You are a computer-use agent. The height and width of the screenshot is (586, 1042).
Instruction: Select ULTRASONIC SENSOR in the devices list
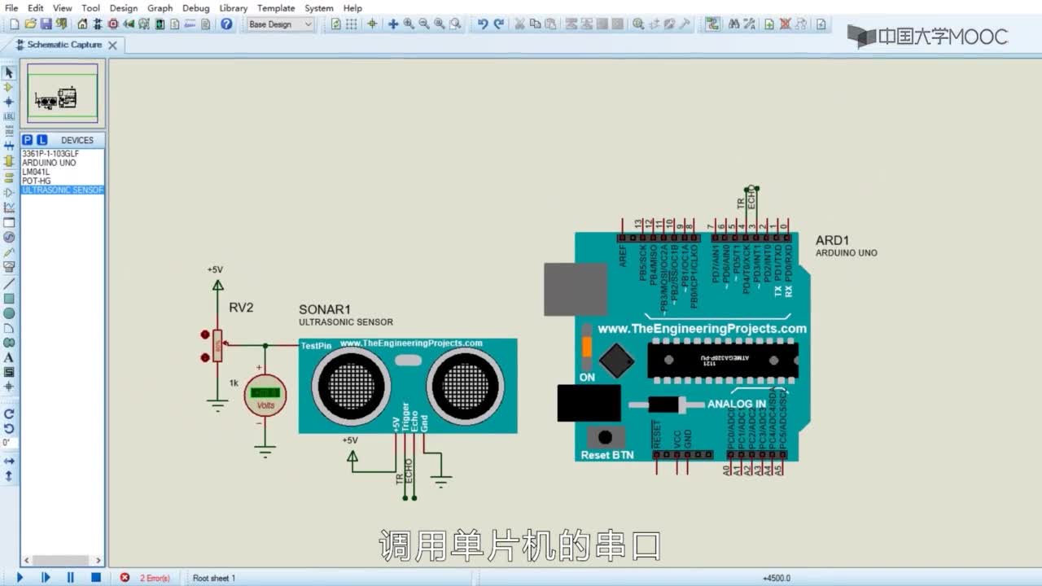[x=63, y=190]
